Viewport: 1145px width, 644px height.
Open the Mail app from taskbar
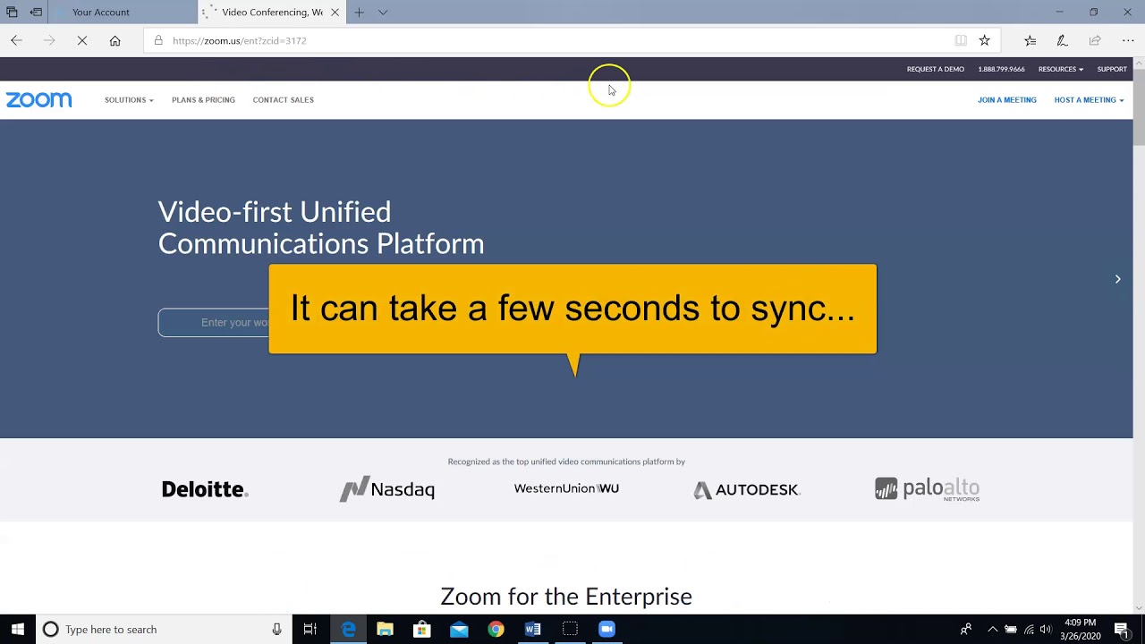point(459,630)
